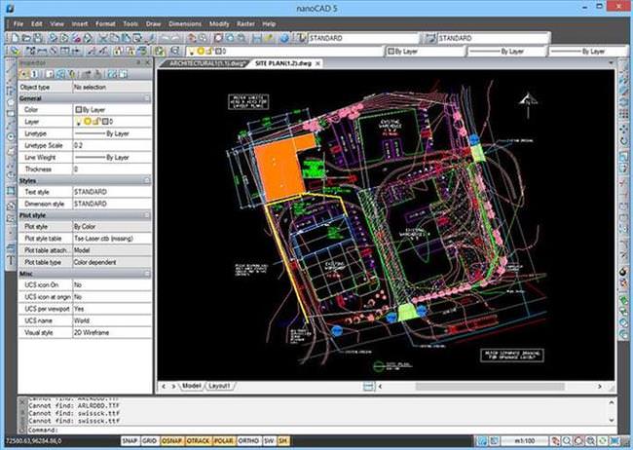Viewport: 633px width, 450px height.
Task: Collapse the Plot style section in Inspector
Action: [x=147, y=215]
